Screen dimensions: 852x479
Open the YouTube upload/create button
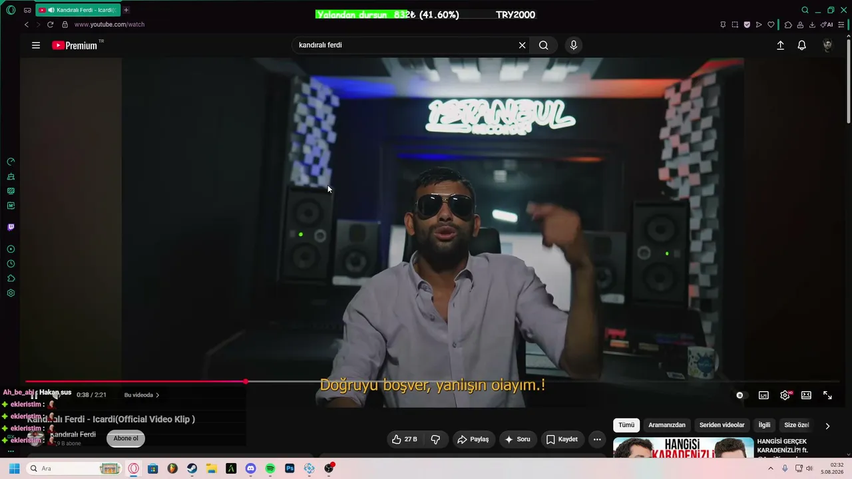[x=780, y=45]
